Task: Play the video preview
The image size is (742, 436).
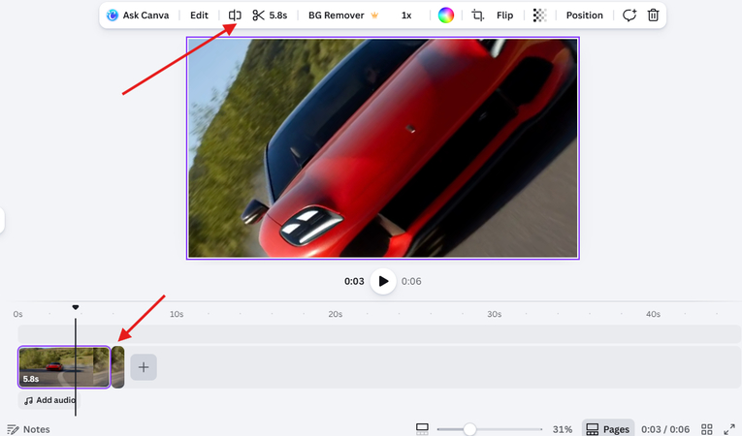Action: pos(383,281)
